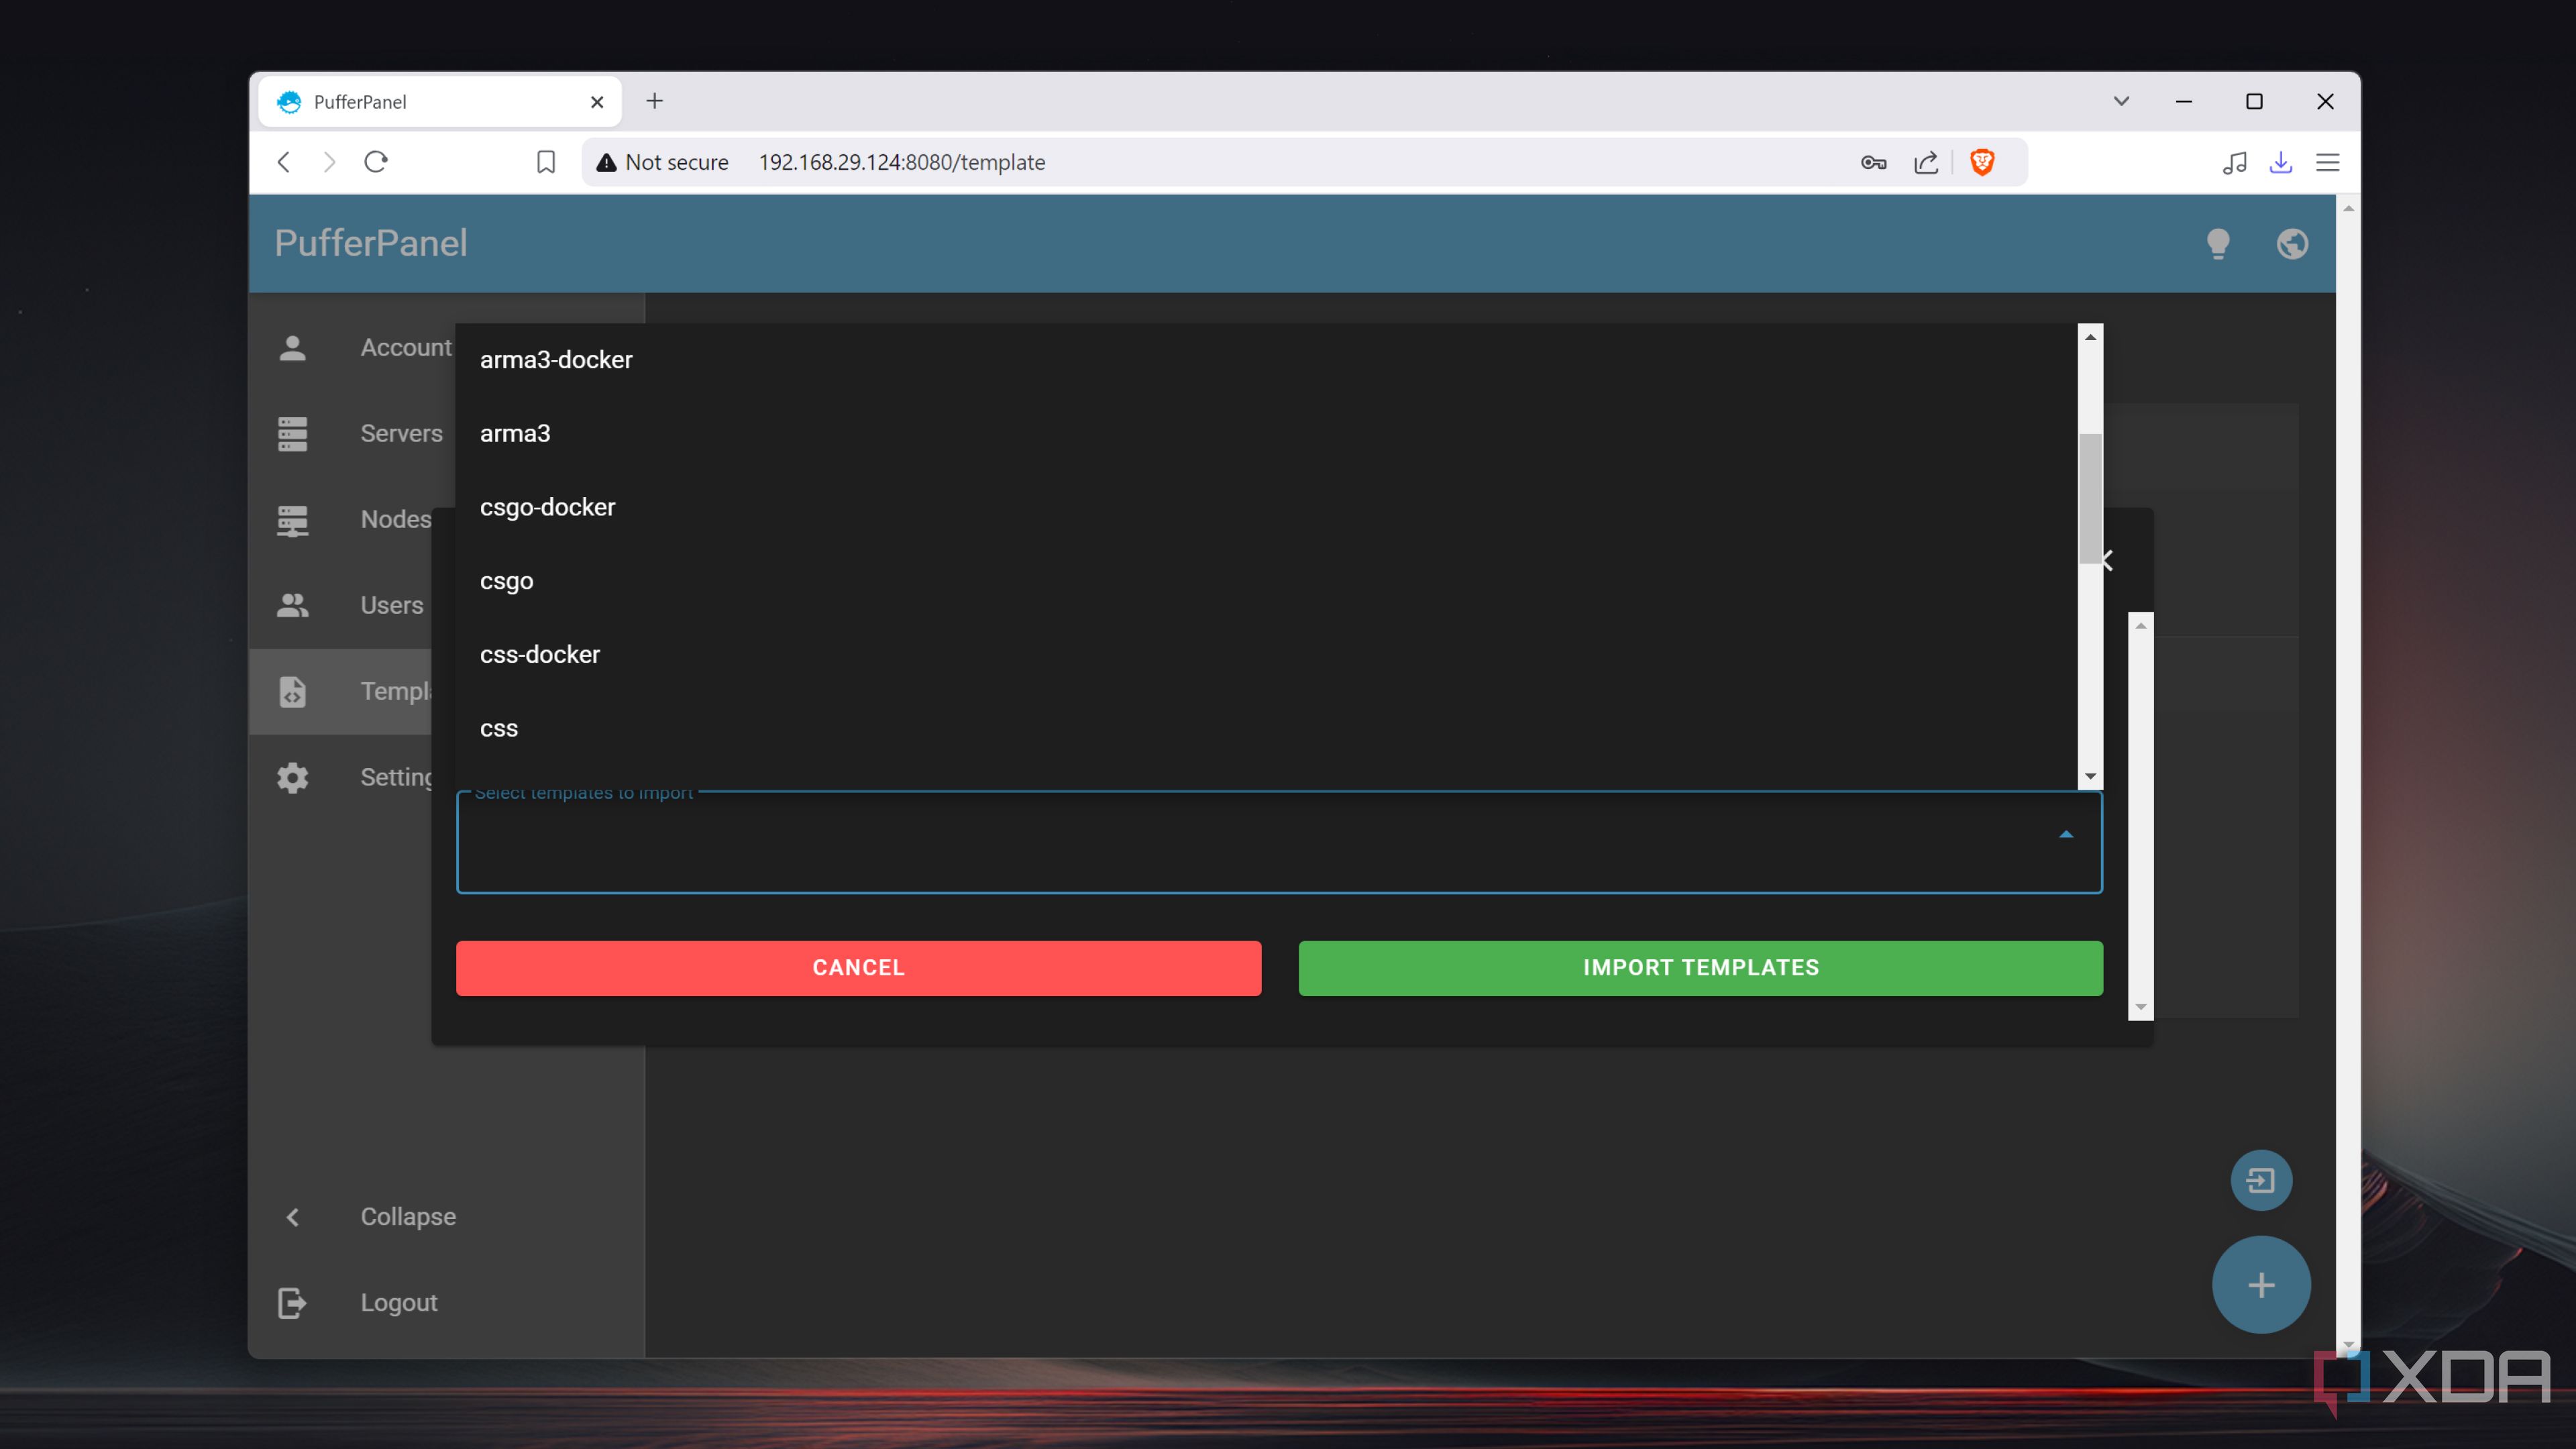Click the PufferPanel header title
2576x1449 pixels.
[x=371, y=243]
